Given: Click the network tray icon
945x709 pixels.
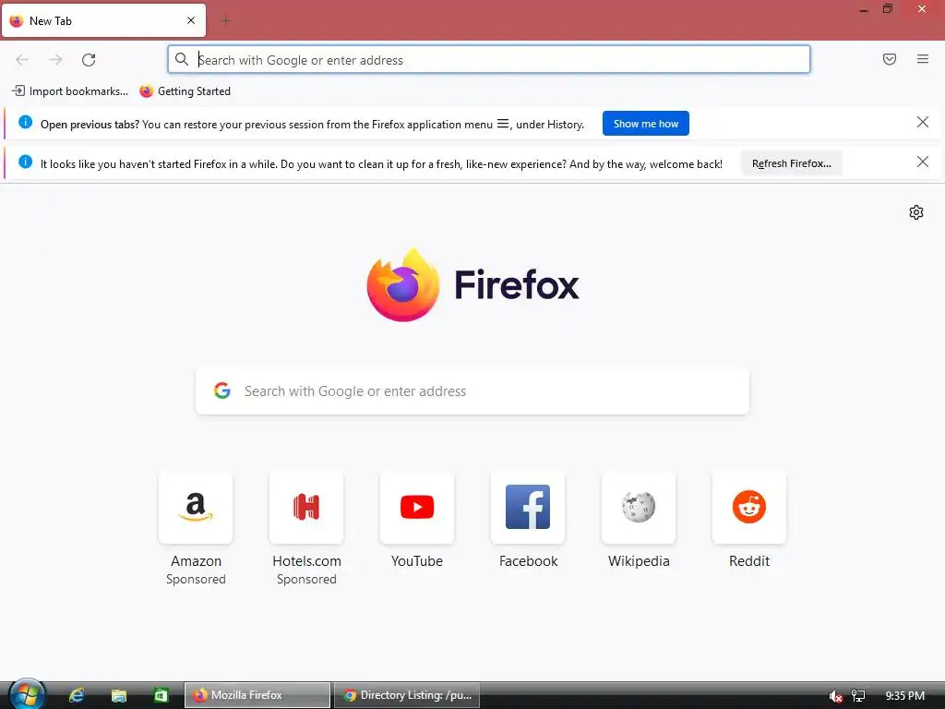Looking at the screenshot, I should (x=858, y=696).
